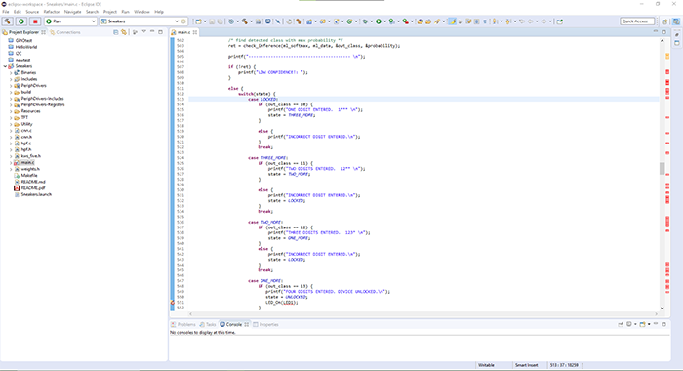Click the Next Annotation toolbar icon

tap(495, 21)
